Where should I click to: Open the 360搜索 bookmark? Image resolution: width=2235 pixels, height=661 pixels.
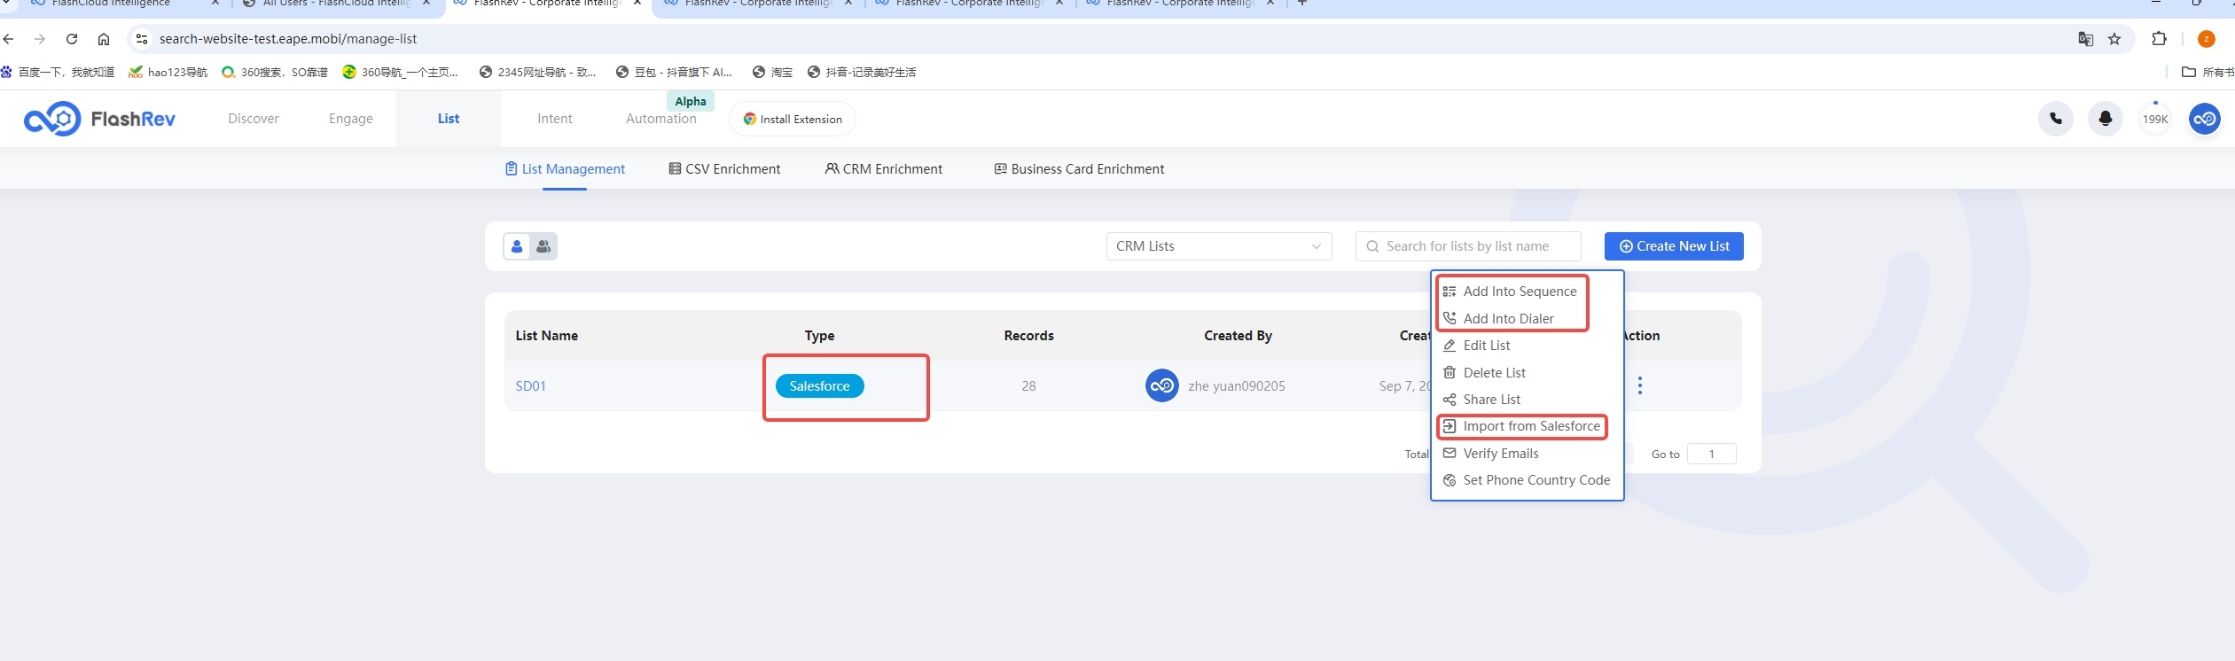[275, 73]
